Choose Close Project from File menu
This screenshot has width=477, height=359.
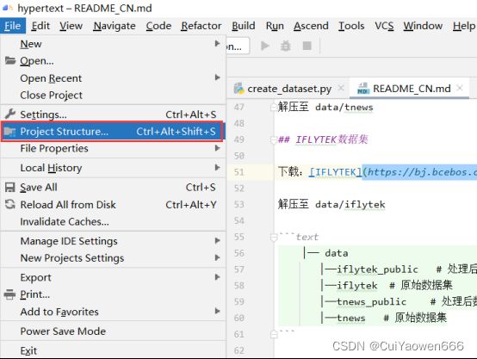pyautogui.click(x=113, y=96)
